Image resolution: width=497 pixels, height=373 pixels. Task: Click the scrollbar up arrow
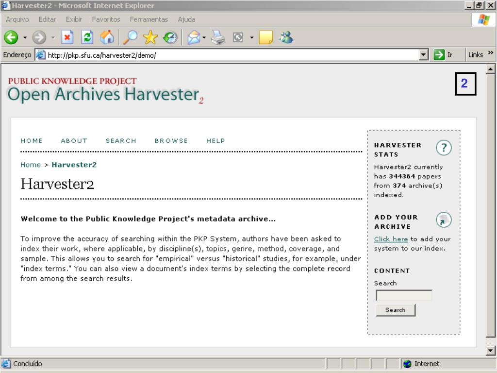tap(490, 69)
